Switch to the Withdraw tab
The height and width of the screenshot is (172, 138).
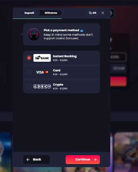(51, 13)
